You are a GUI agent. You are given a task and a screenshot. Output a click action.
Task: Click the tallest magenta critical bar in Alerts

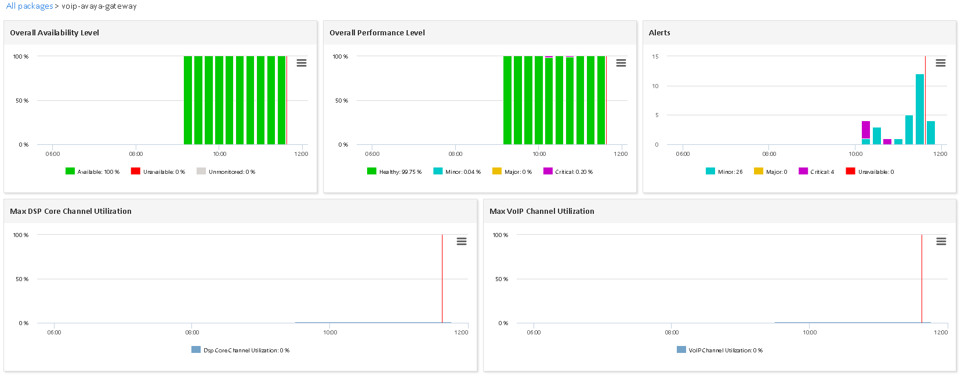tap(865, 130)
